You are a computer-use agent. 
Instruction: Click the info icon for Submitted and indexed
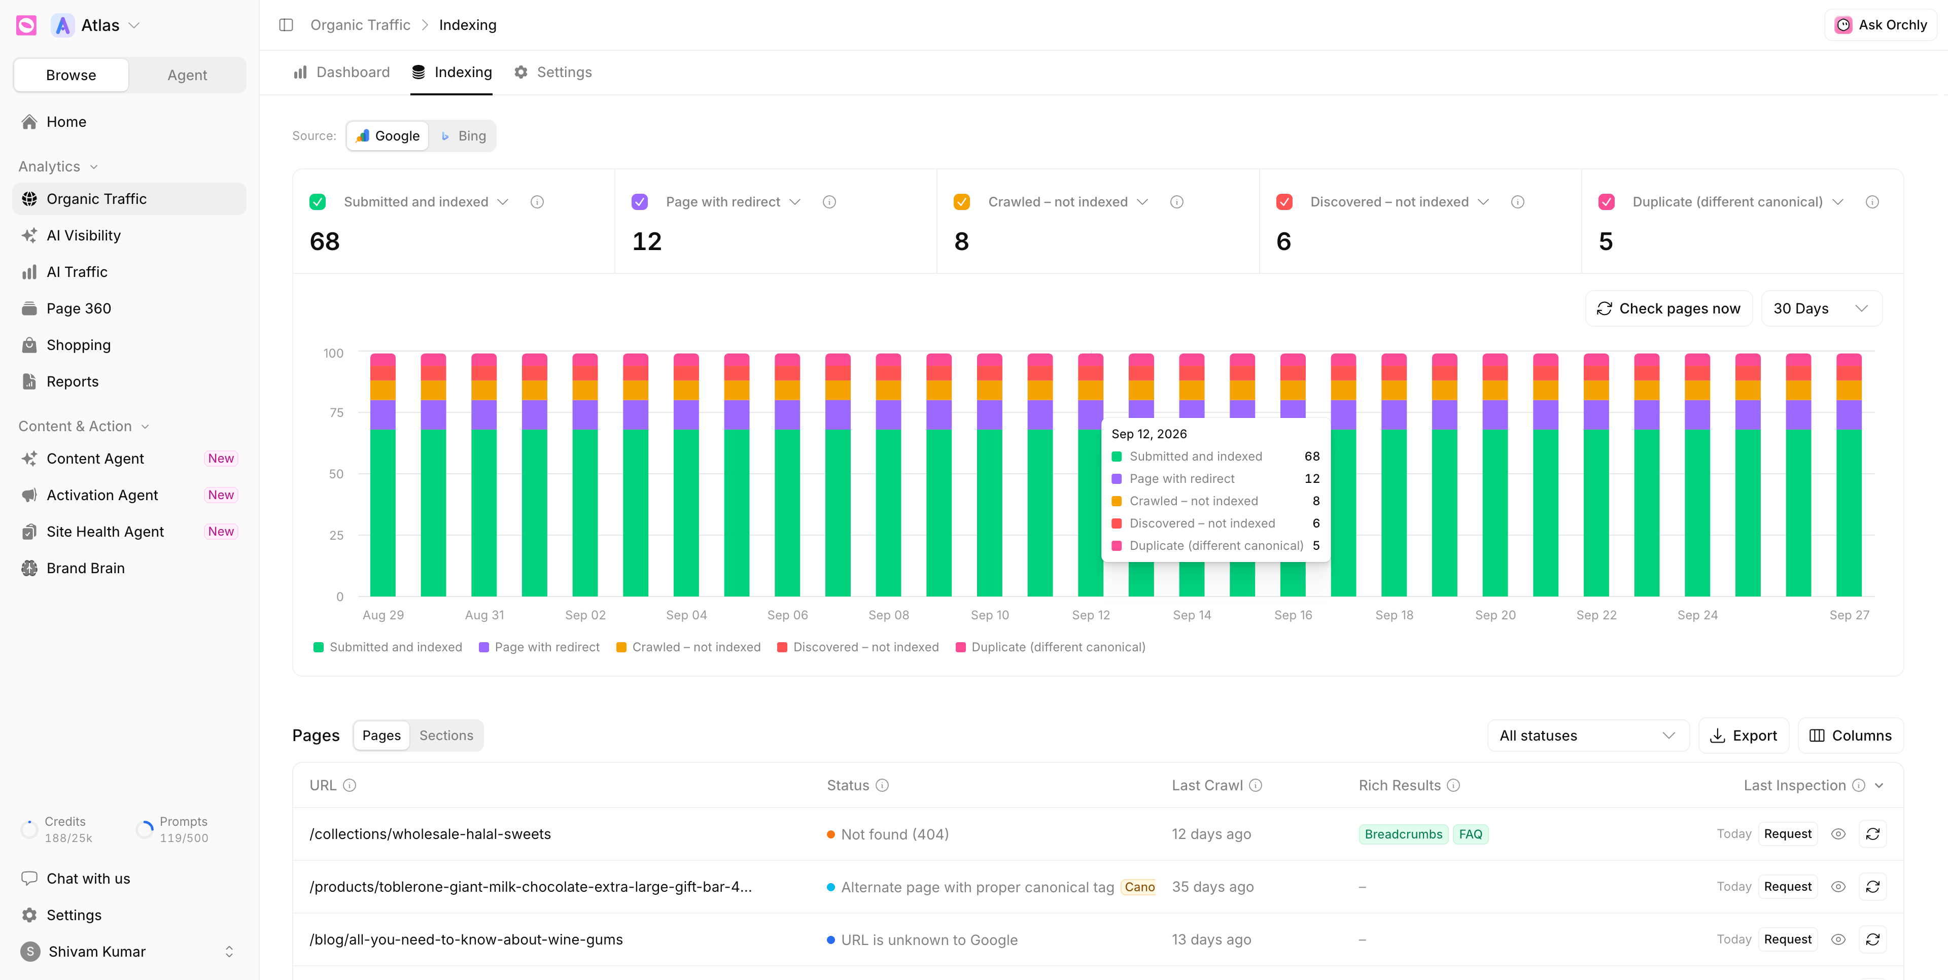(537, 202)
